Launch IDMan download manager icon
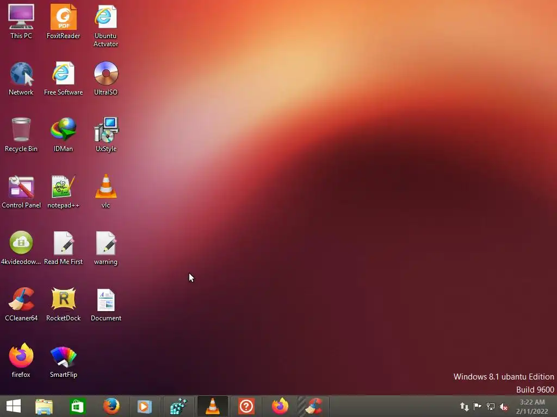Image resolution: width=557 pixels, height=417 pixels. [x=63, y=135]
